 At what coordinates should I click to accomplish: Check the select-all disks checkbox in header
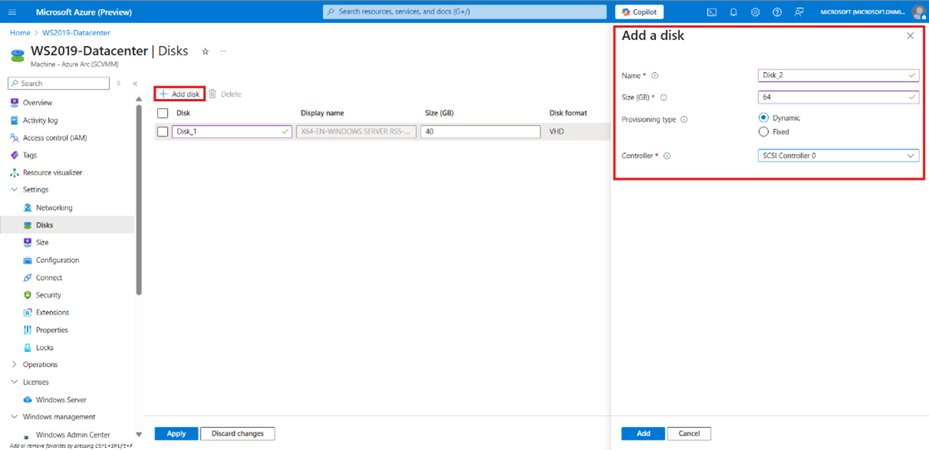162,113
